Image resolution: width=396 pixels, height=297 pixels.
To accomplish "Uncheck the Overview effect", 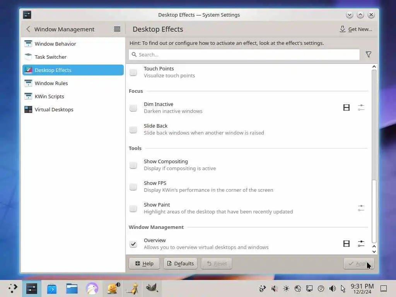I will [133, 244].
